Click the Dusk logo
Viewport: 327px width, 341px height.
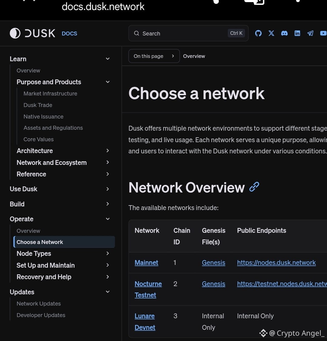click(x=33, y=33)
